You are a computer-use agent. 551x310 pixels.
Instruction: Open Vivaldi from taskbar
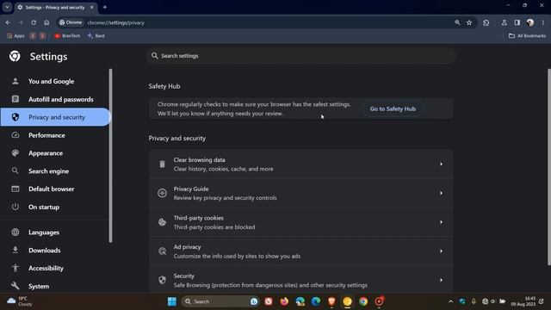[x=269, y=301]
